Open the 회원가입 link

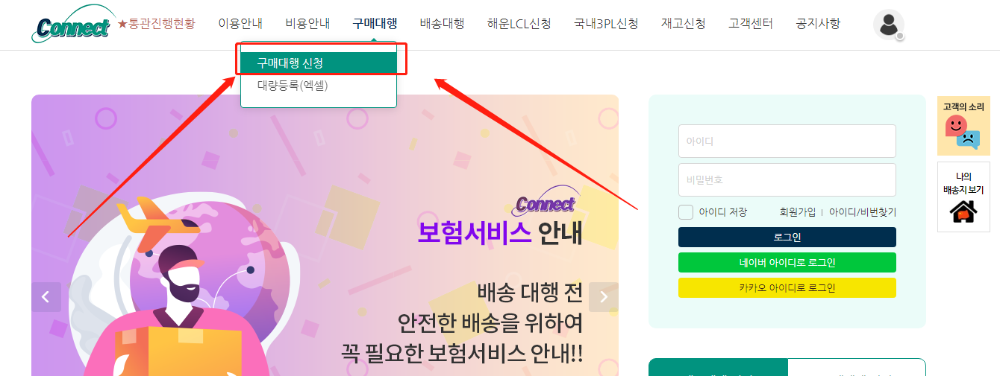(x=798, y=212)
